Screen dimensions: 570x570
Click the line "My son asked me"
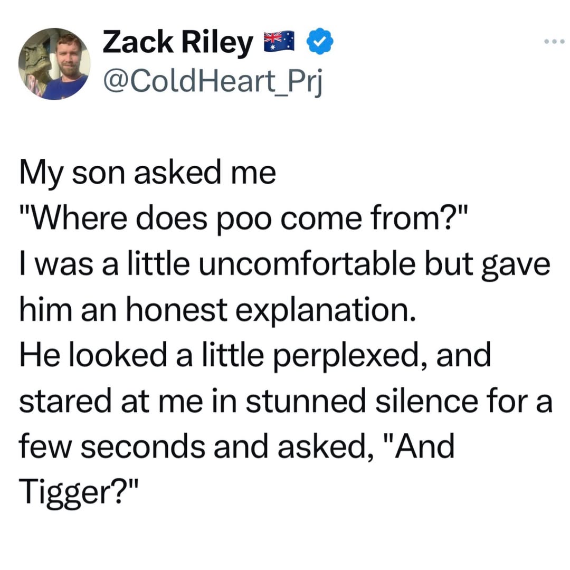coord(148,173)
